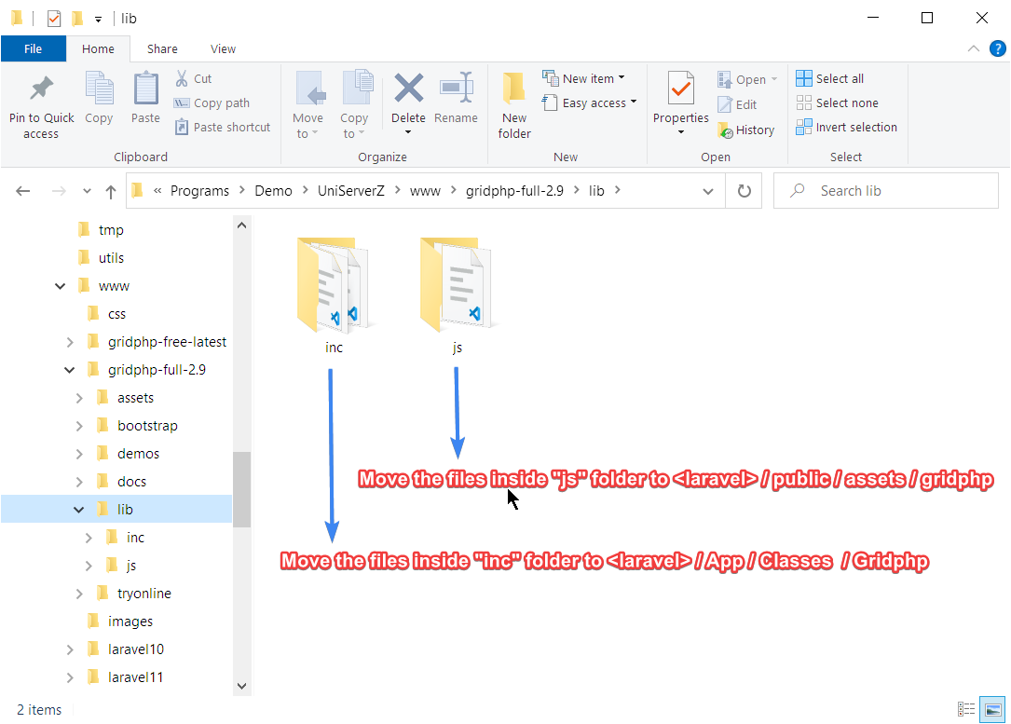Open the address bar history dropdown
This screenshot has height=724, width=1011.
click(x=708, y=191)
